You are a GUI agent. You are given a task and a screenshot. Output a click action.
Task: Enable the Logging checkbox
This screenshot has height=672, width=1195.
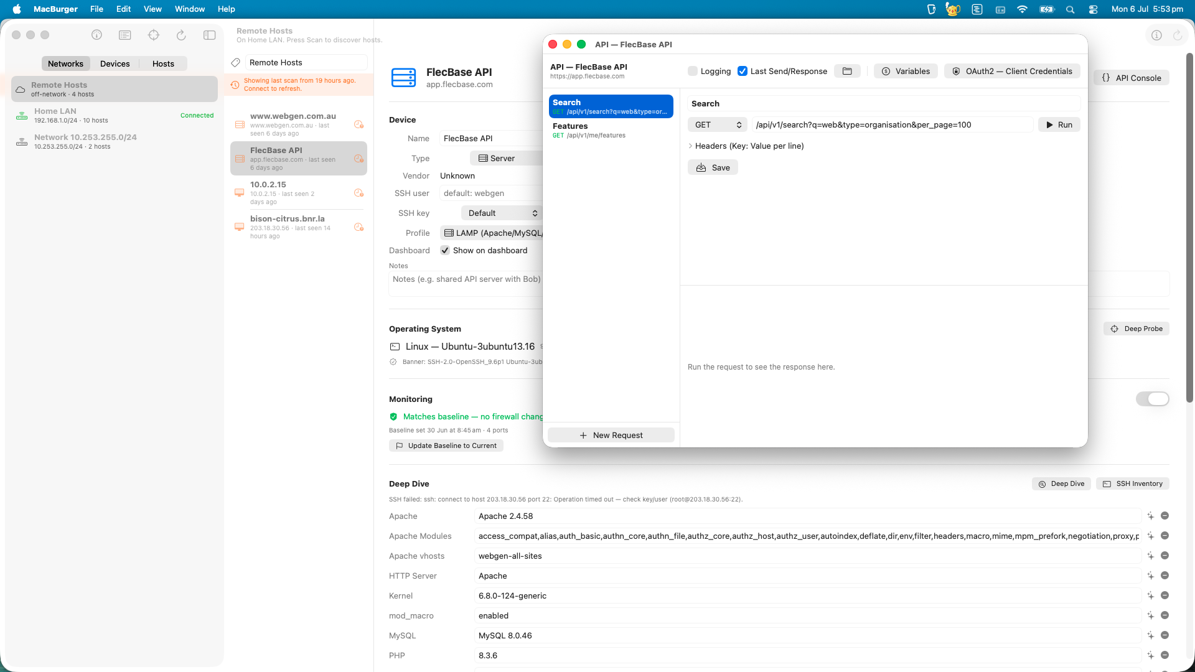tap(693, 71)
